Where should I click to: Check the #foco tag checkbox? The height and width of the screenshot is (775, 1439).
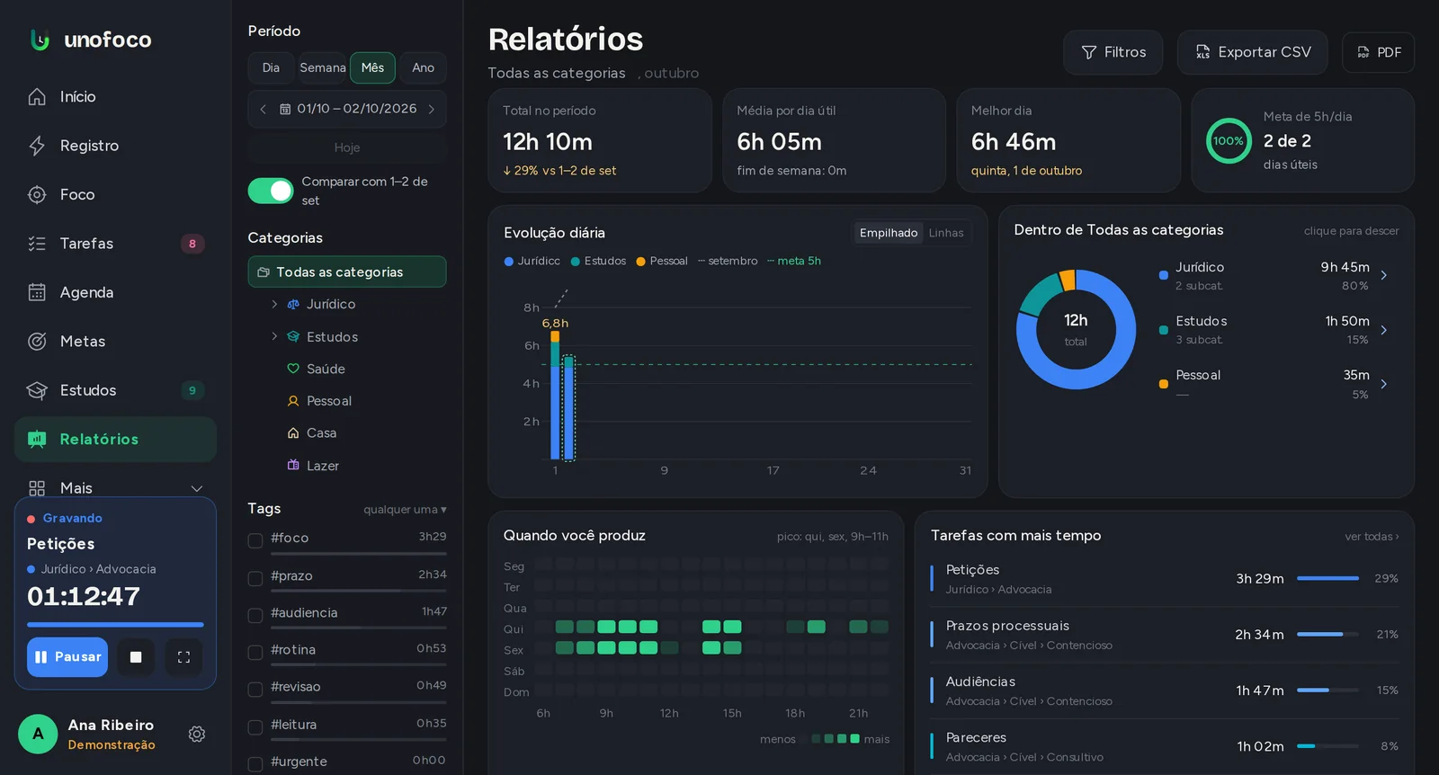click(x=255, y=540)
